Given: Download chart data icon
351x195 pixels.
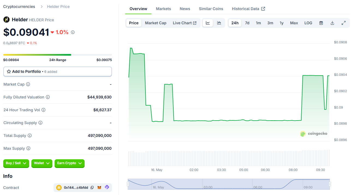Looking at the screenshot, I should 332,23.
